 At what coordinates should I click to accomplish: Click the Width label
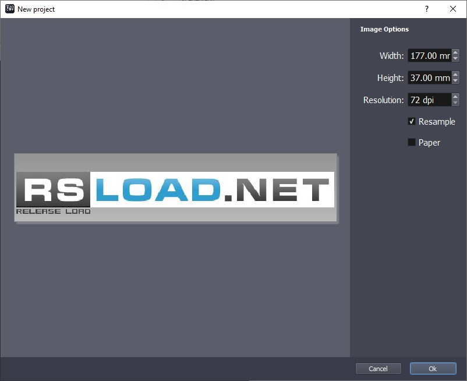click(x=391, y=56)
